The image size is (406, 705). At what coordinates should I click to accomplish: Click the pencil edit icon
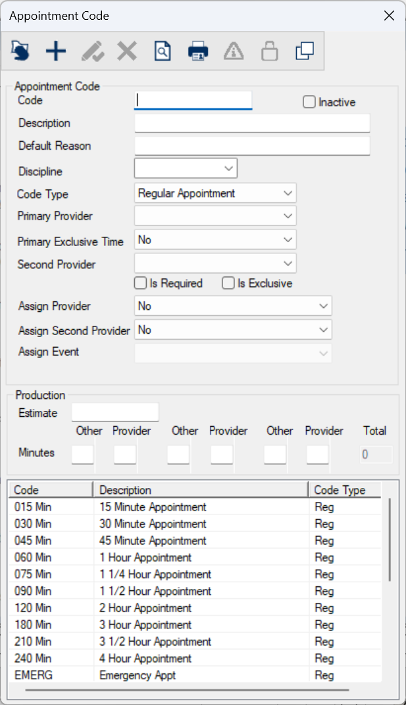(x=91, y=51)
